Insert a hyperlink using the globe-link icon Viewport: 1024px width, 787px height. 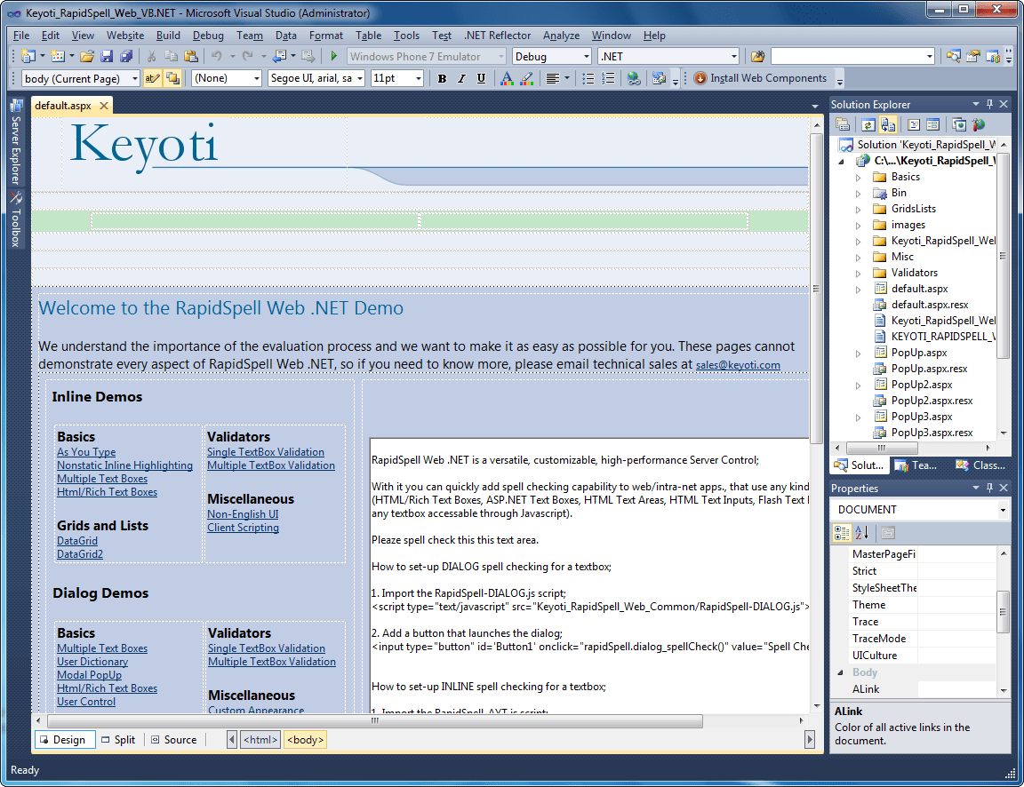tap(634, 78)
